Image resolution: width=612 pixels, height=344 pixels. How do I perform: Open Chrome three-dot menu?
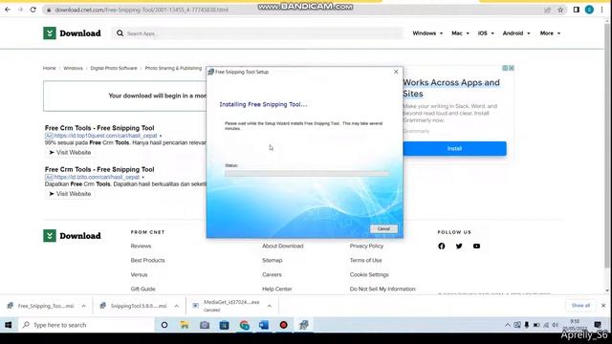point(601,10)
